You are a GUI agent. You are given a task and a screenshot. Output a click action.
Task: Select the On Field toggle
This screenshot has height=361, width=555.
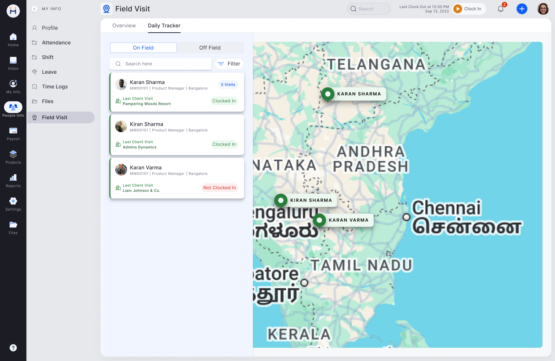143,48
